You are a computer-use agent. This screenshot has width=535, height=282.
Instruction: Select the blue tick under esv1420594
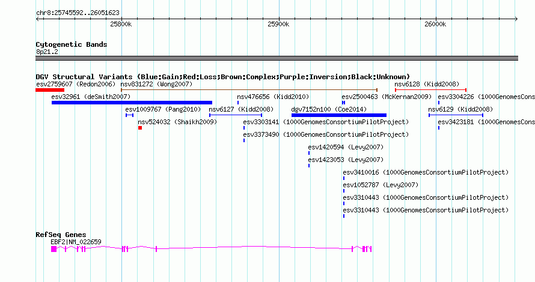click(309, 153)
